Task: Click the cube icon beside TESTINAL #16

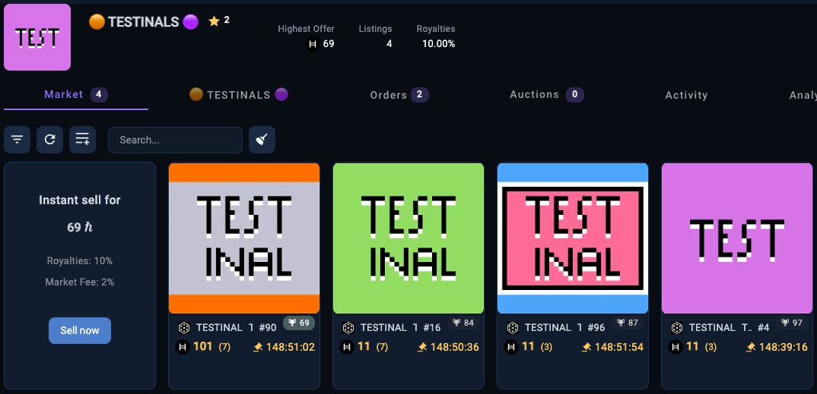Action: pos(348,328)
